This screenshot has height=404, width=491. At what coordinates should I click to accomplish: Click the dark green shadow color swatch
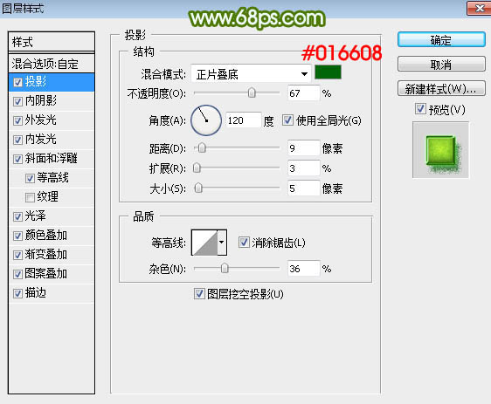(x=328, y=72)
